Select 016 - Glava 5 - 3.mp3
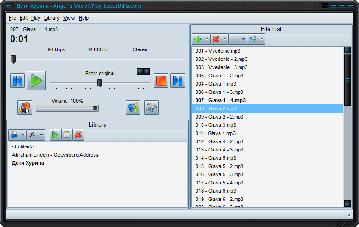Viewport: 359px width, 227px height. [267, 174]
